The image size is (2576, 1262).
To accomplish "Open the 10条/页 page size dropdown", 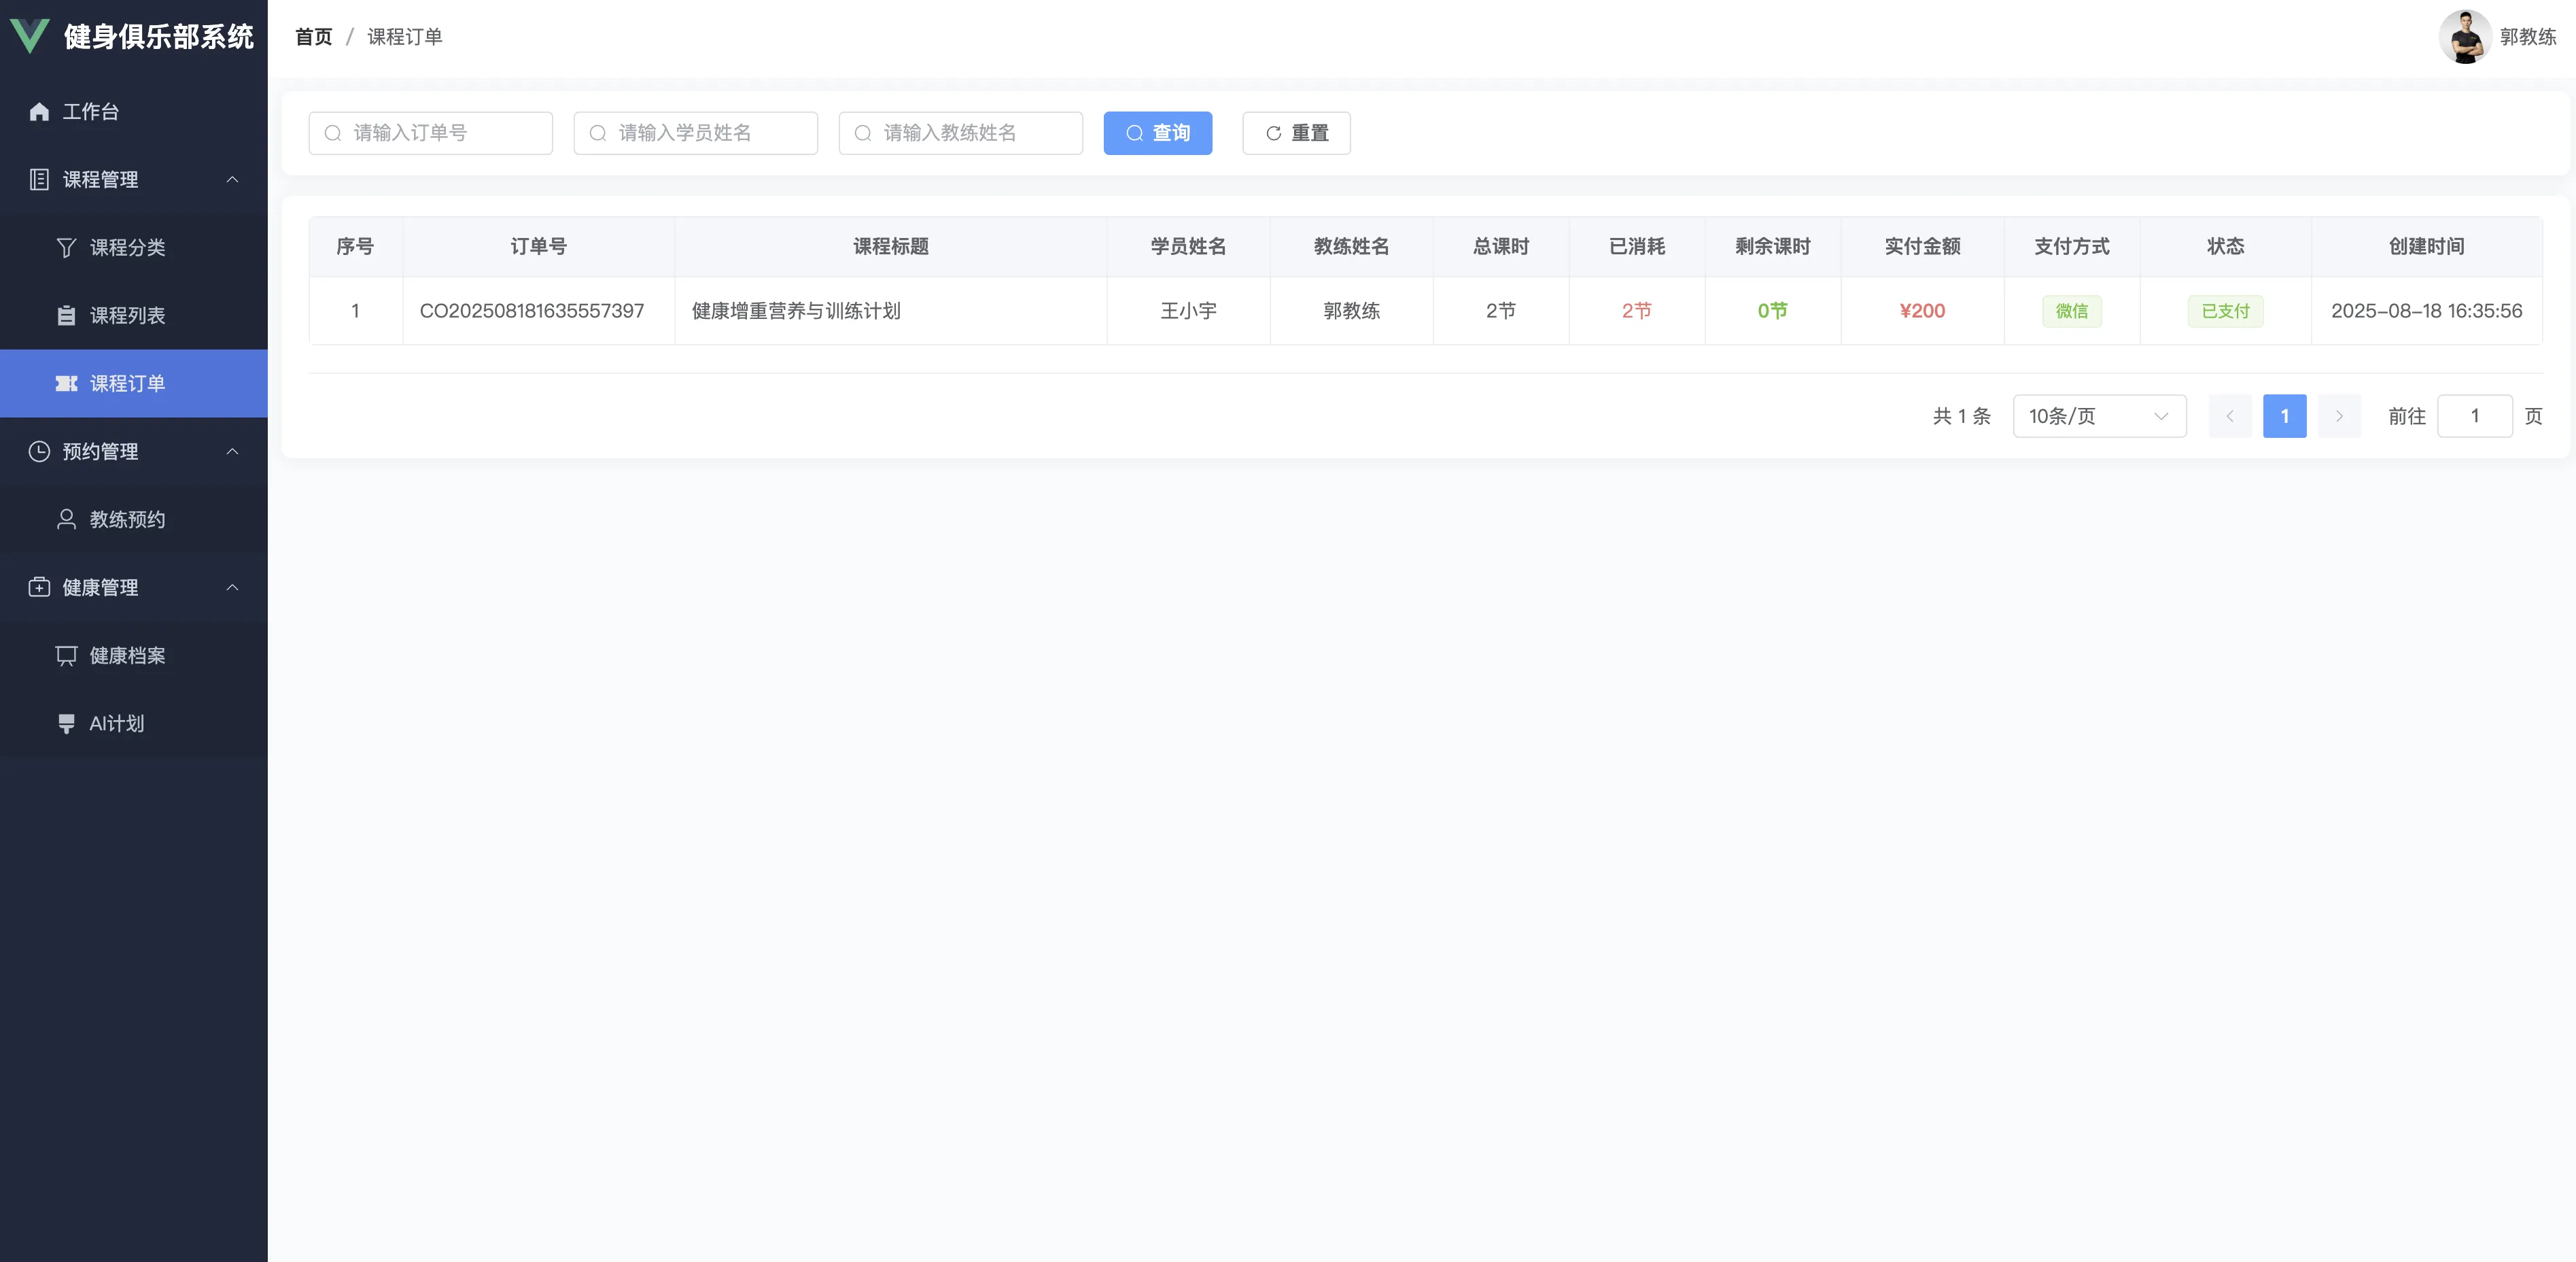I will pyautogui.click(x=2098, y=416).
